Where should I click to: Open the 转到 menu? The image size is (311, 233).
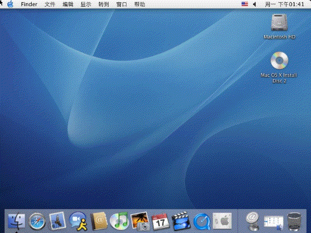(104, 4)
